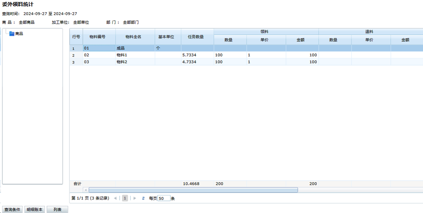Refresh the table with reload icon
The height and width of the screenshot is (213, 423).
[144, 198]
